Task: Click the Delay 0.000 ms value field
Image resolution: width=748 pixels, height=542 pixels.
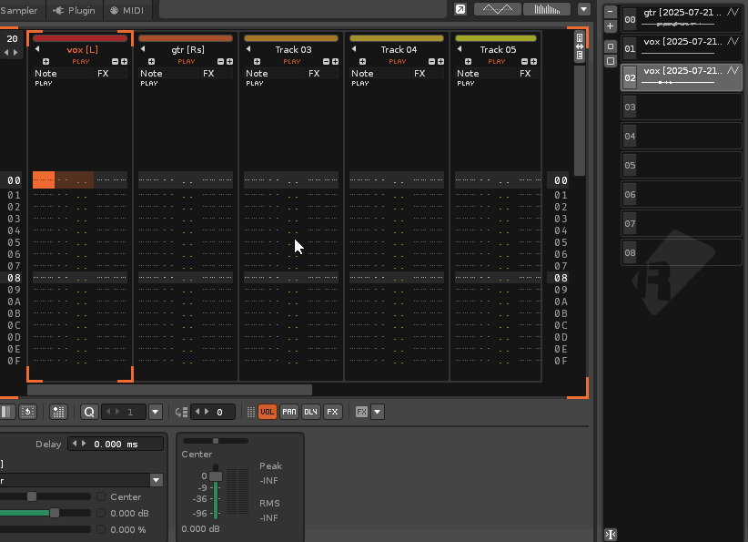Action: (x=116, y=445)
